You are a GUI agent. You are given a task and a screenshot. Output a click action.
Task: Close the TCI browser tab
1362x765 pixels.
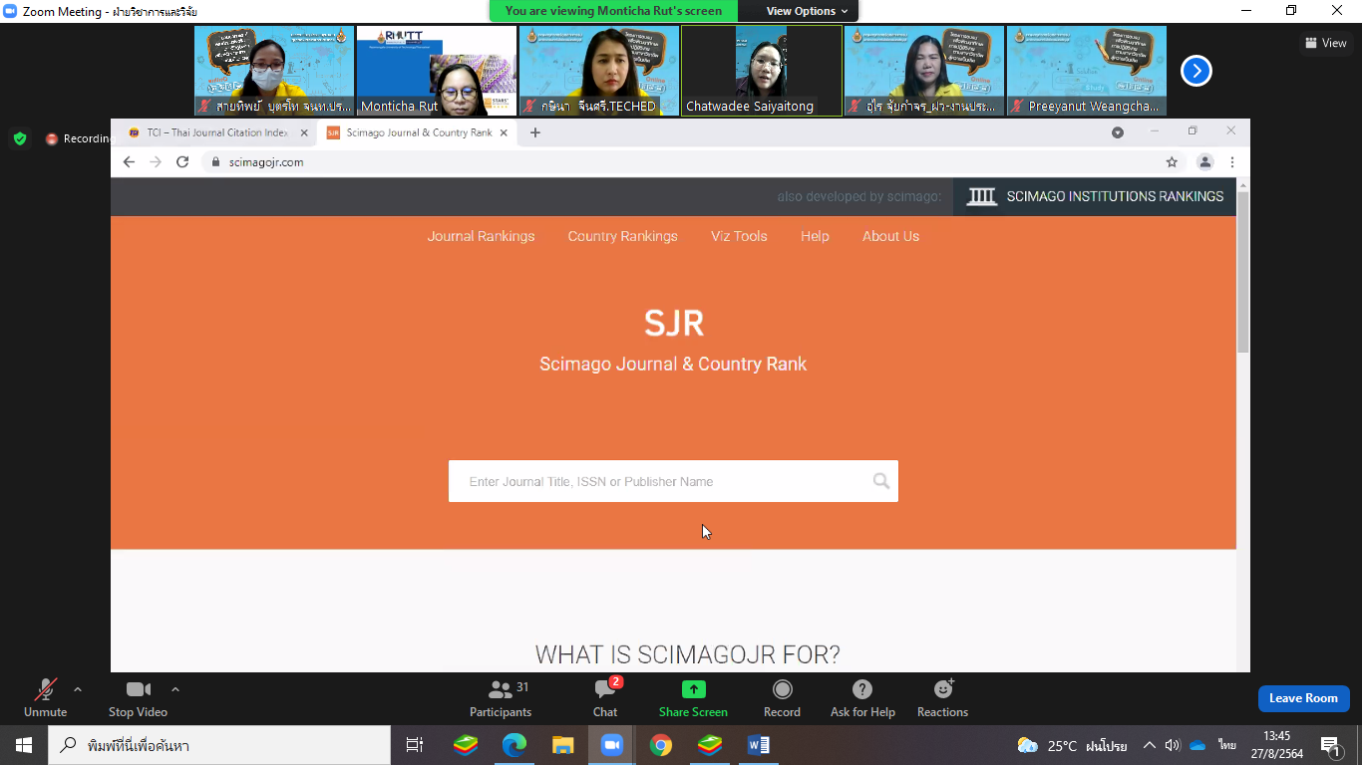pyautogui.click(x=305, y=132)
